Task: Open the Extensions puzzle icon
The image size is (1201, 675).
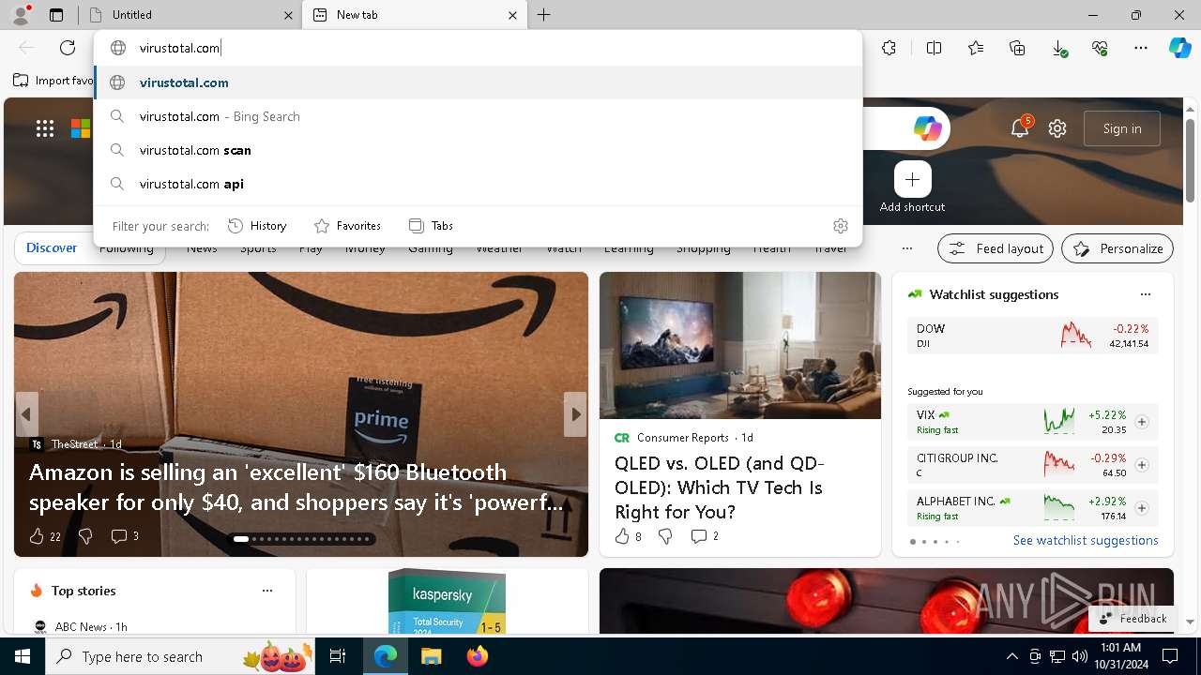Action: 889,48
